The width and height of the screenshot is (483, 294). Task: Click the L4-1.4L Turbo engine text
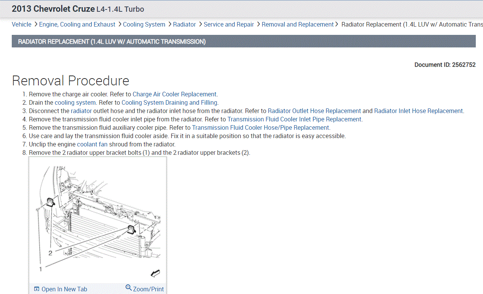click(120, 9)
